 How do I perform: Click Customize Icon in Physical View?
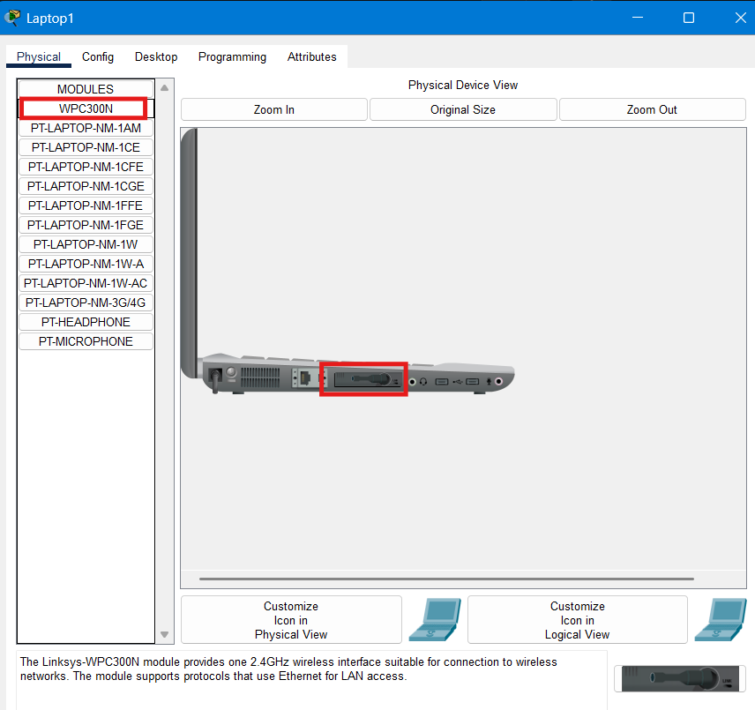[291, 620]
